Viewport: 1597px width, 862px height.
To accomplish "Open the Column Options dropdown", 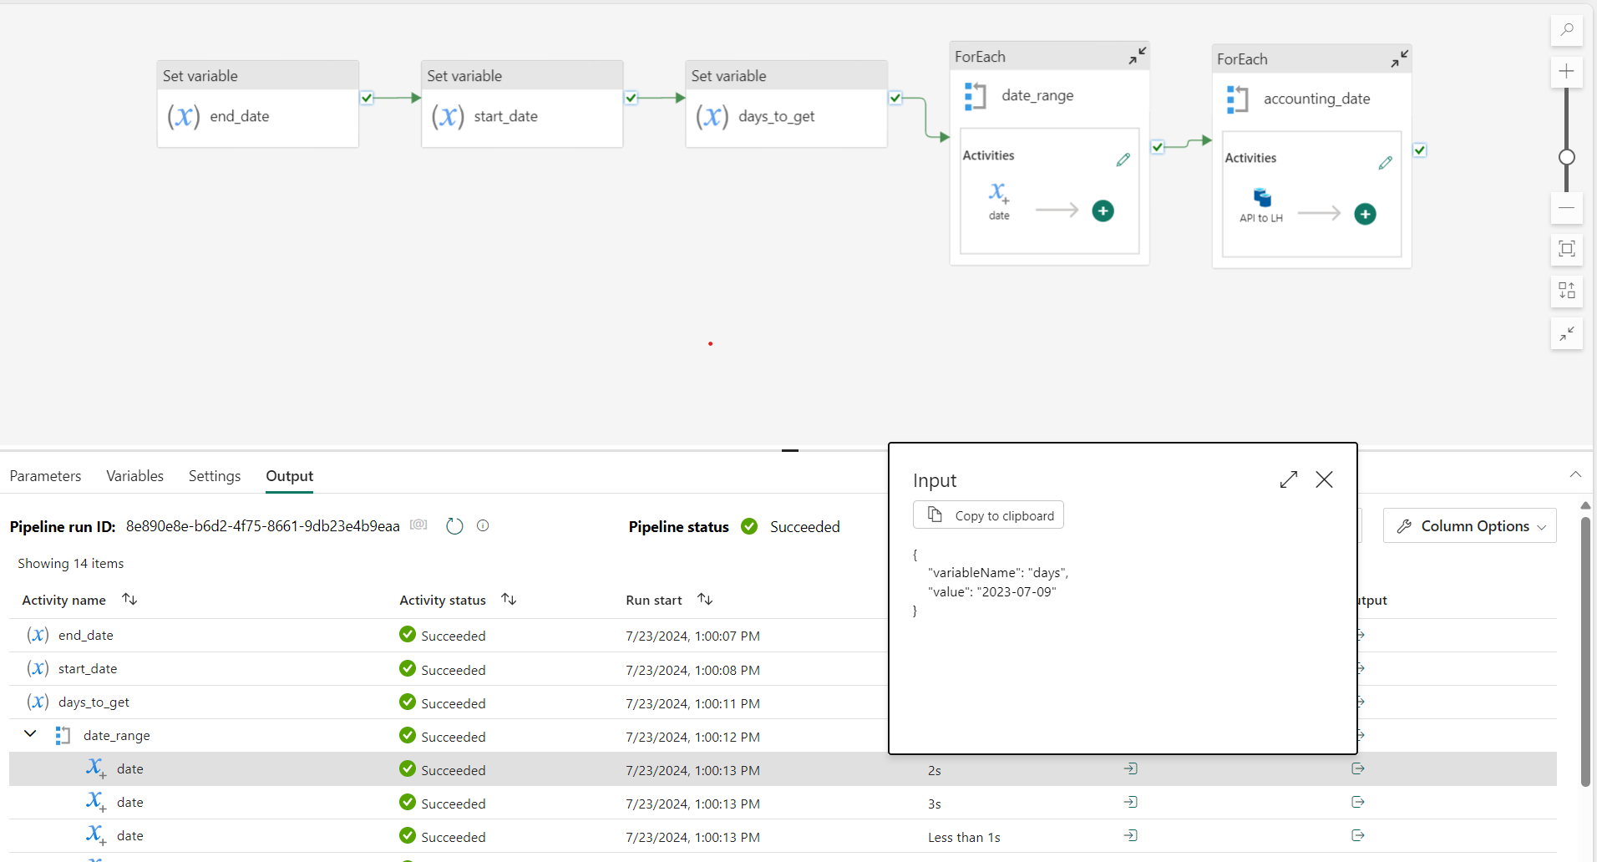I will tap(1470, 526).
